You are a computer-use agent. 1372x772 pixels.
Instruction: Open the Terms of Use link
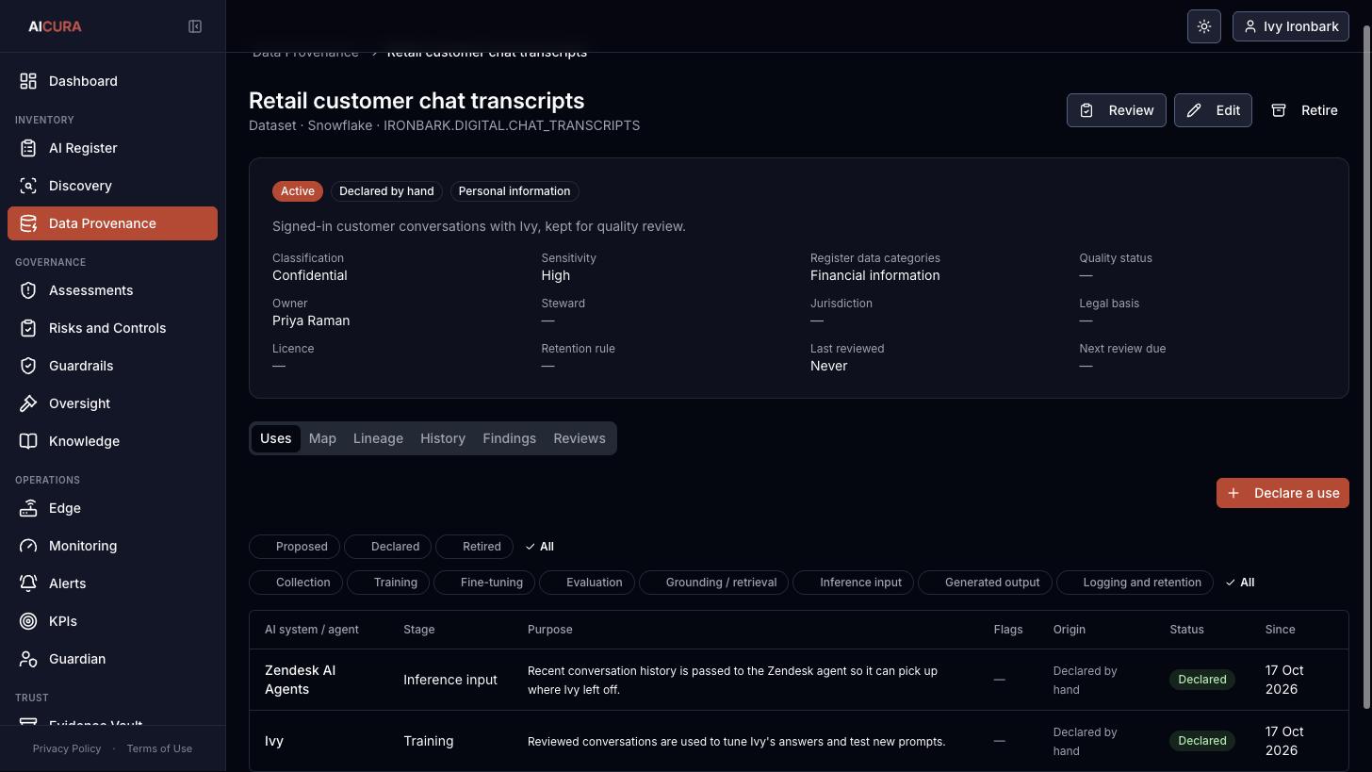click(159, 748)
